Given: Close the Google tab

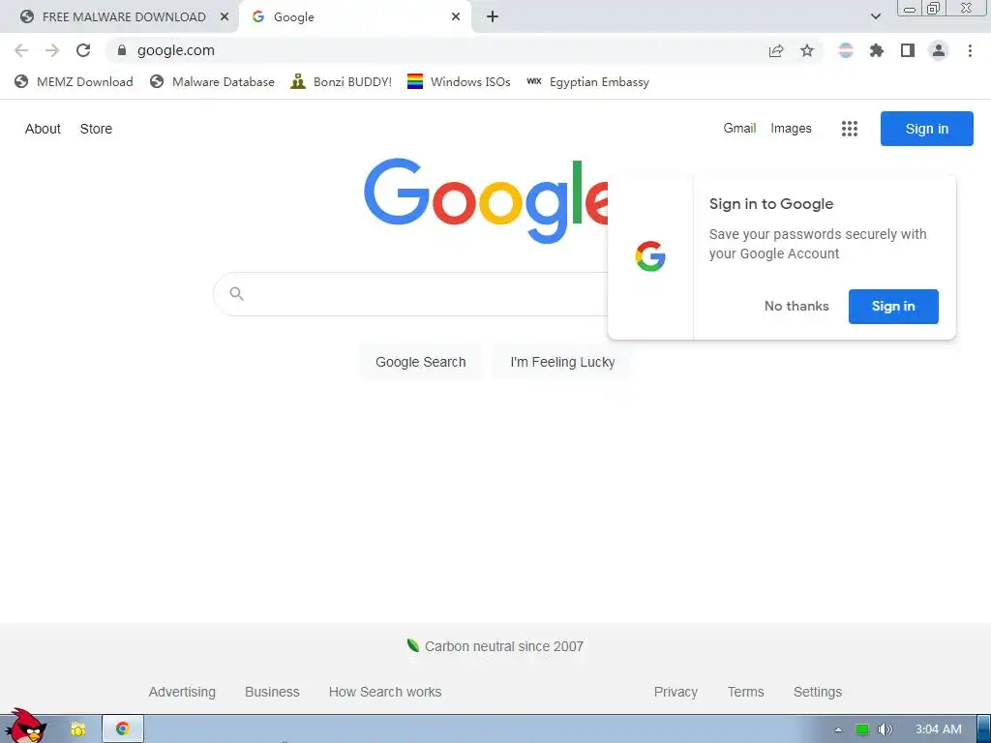Looking at the screenshot, I should (456, 17).
